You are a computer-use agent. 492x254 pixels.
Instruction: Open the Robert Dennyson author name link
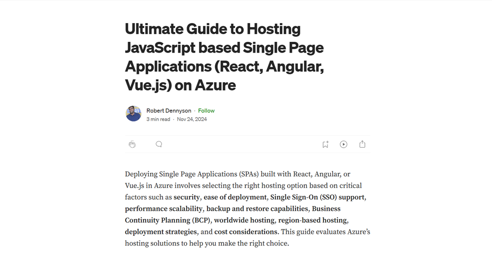(x=168, y=111)
